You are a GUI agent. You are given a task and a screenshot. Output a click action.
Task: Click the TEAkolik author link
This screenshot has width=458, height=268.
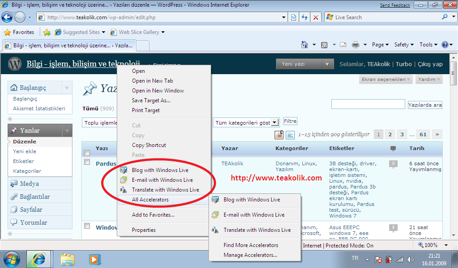pos(232,163)
